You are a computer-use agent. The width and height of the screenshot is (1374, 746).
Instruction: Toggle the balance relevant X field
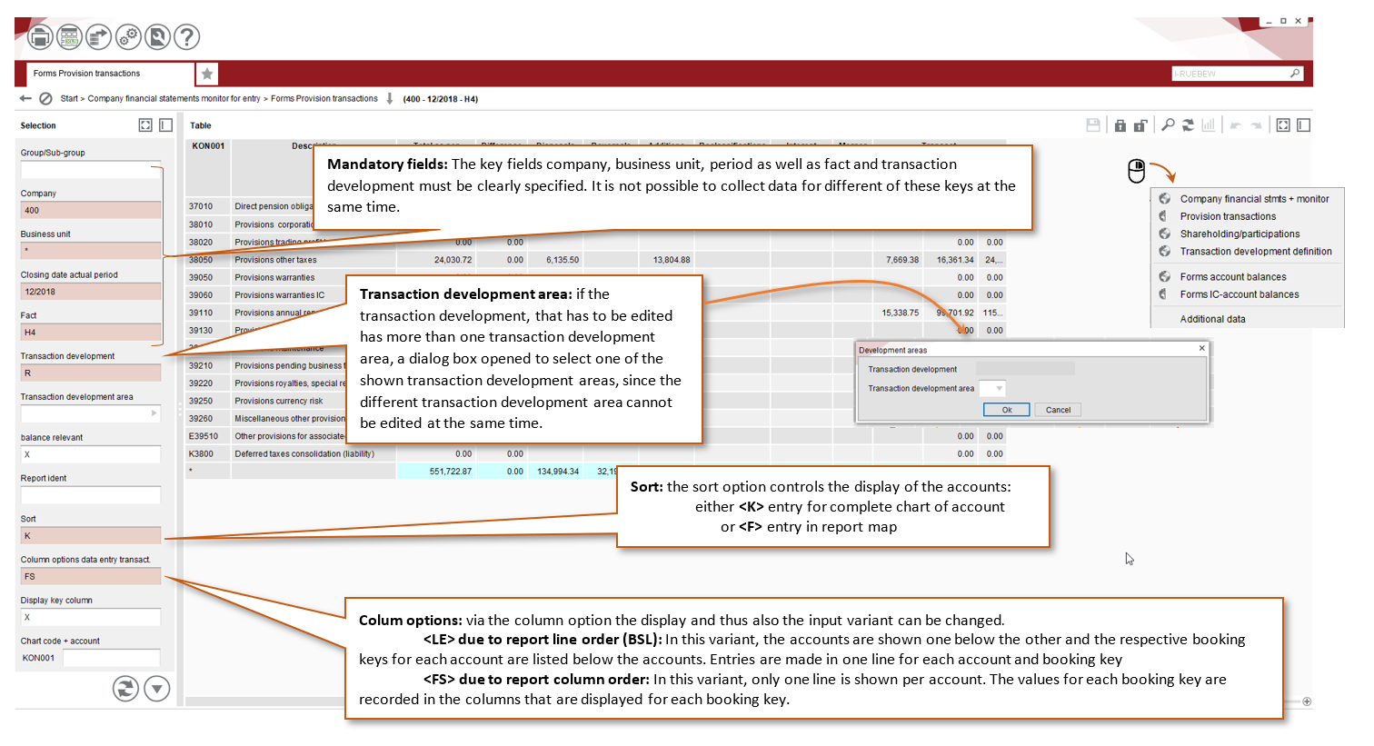click(90, 454)
